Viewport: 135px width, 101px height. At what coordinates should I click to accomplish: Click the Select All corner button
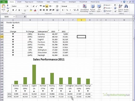[x=2, y=20]
